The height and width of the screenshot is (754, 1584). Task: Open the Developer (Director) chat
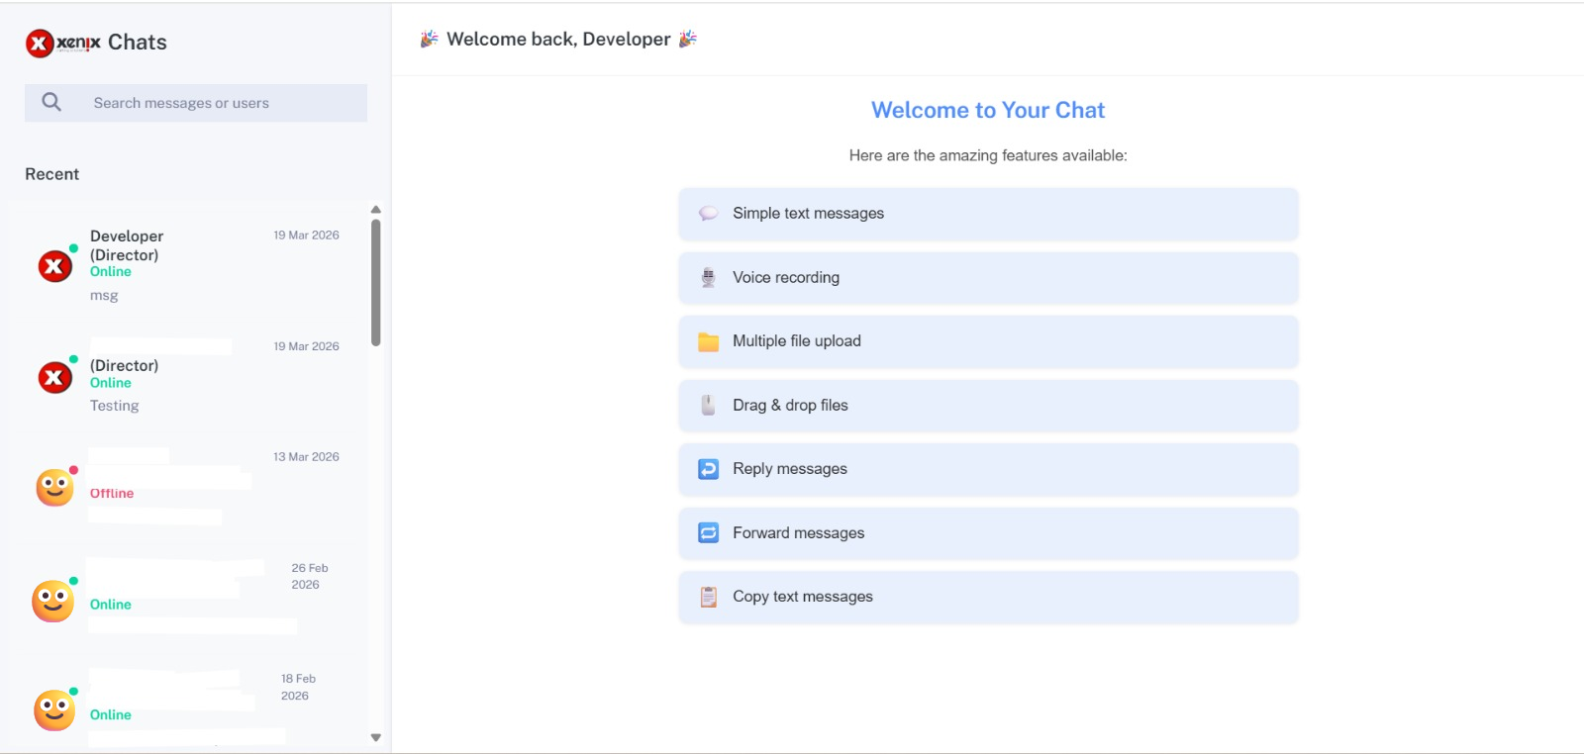pos(188,264)
